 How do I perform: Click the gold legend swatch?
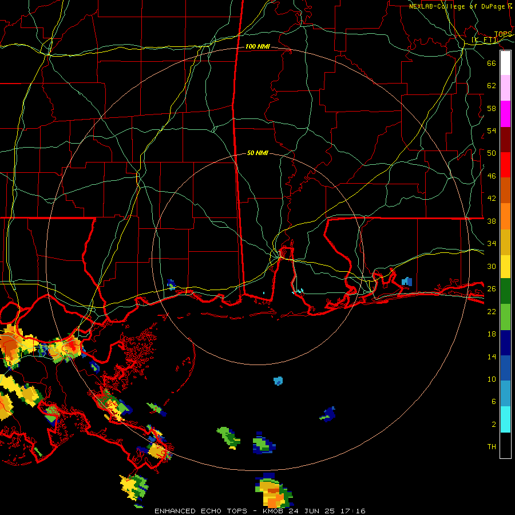point(505,242)
